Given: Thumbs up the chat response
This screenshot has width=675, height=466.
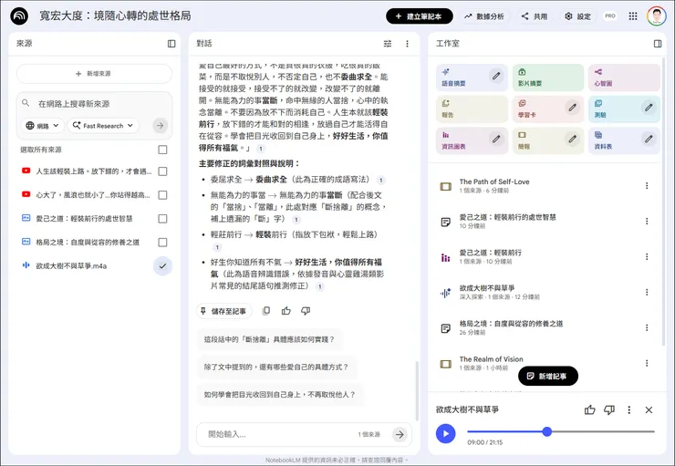Looking at the screenshot, I should 286,311.
